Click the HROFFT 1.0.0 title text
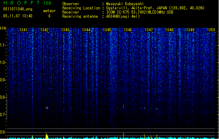This screenshot has width=219, height=139. 27,3
